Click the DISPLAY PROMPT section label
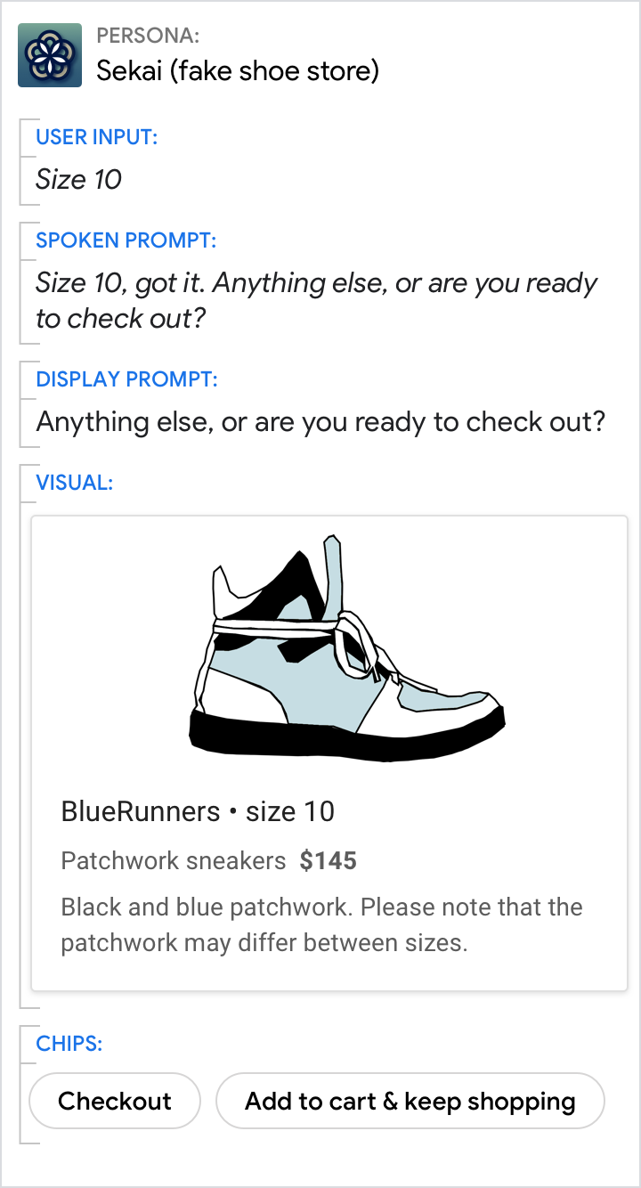 (x=126, y=378)
